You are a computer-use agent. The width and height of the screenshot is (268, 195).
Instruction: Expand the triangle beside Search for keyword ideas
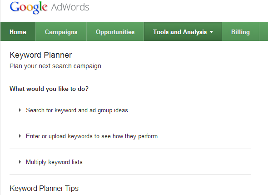point(20,110)
